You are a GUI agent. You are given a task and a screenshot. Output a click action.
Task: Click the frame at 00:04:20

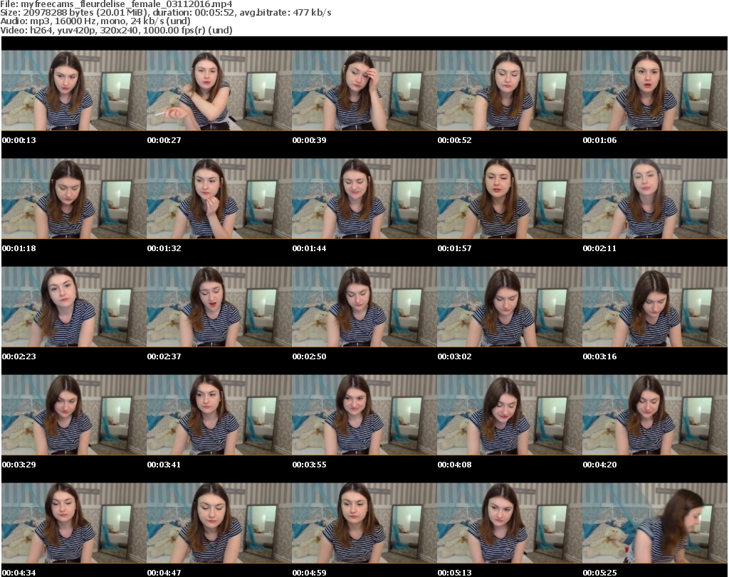(654, 415)
